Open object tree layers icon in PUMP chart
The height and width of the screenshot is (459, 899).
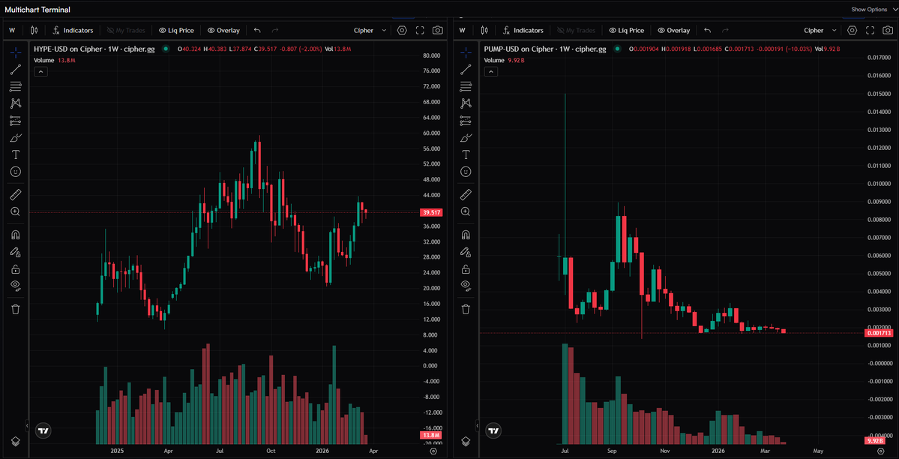click(466, 441)
